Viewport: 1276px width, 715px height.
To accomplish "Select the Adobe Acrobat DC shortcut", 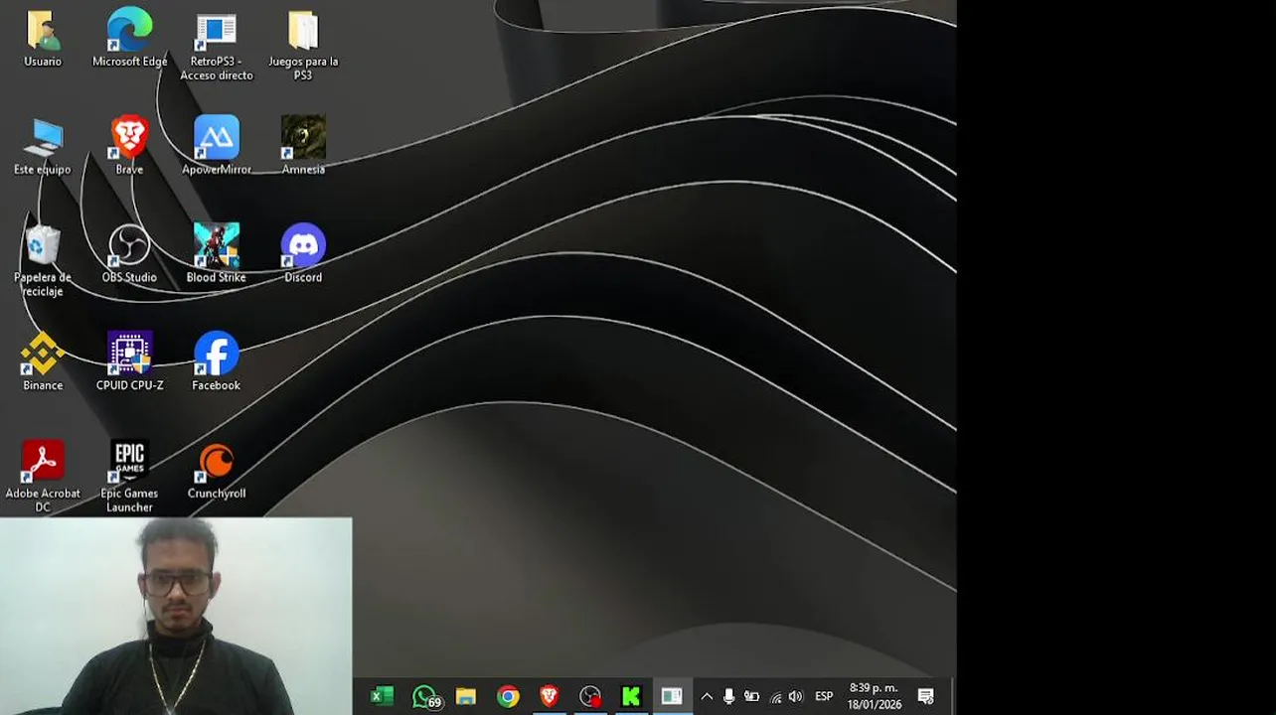I will (43, 462).
